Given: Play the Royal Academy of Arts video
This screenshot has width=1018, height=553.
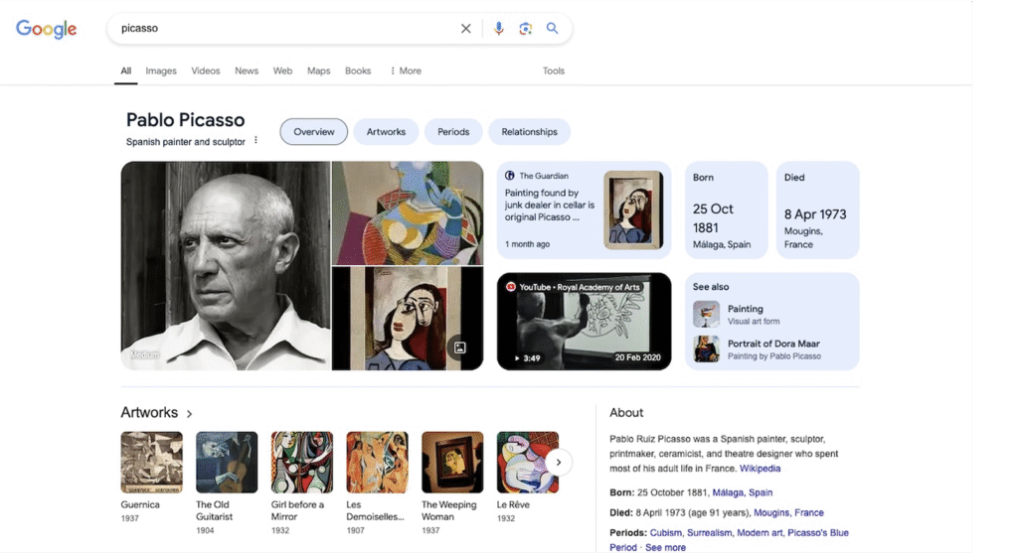Looking at the screenshot, I should (584, 322).
